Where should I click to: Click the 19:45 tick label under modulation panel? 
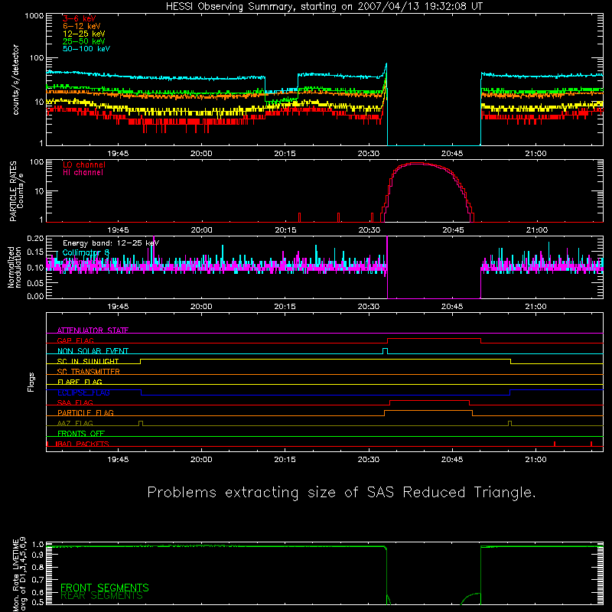pyautogui.click(x=118, y=307)
